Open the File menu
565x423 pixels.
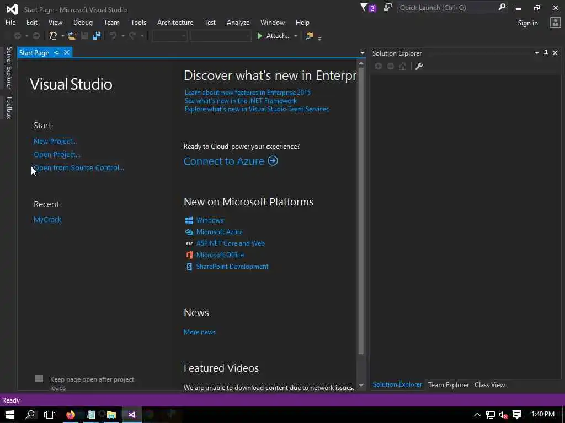tap(10, 22)
